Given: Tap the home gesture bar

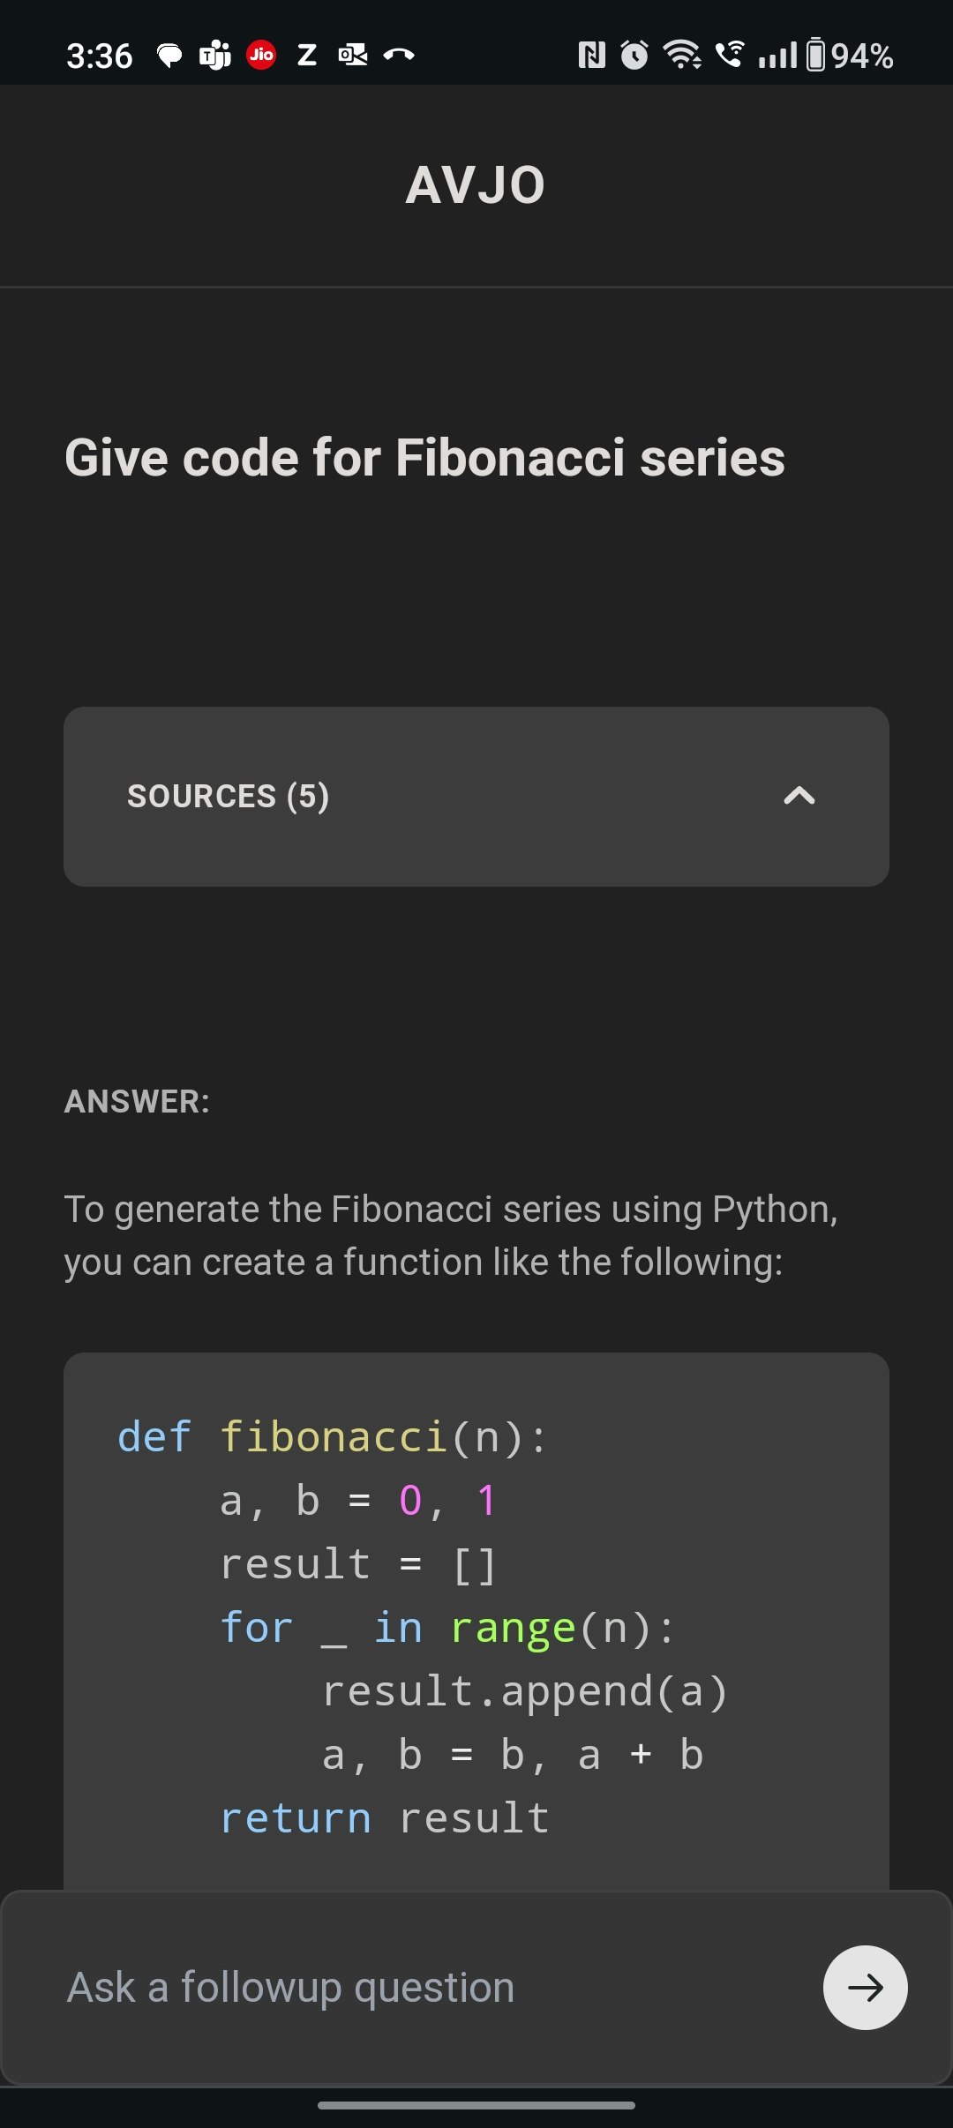Looking at the screenshot, I should [x=476, y=2105].
